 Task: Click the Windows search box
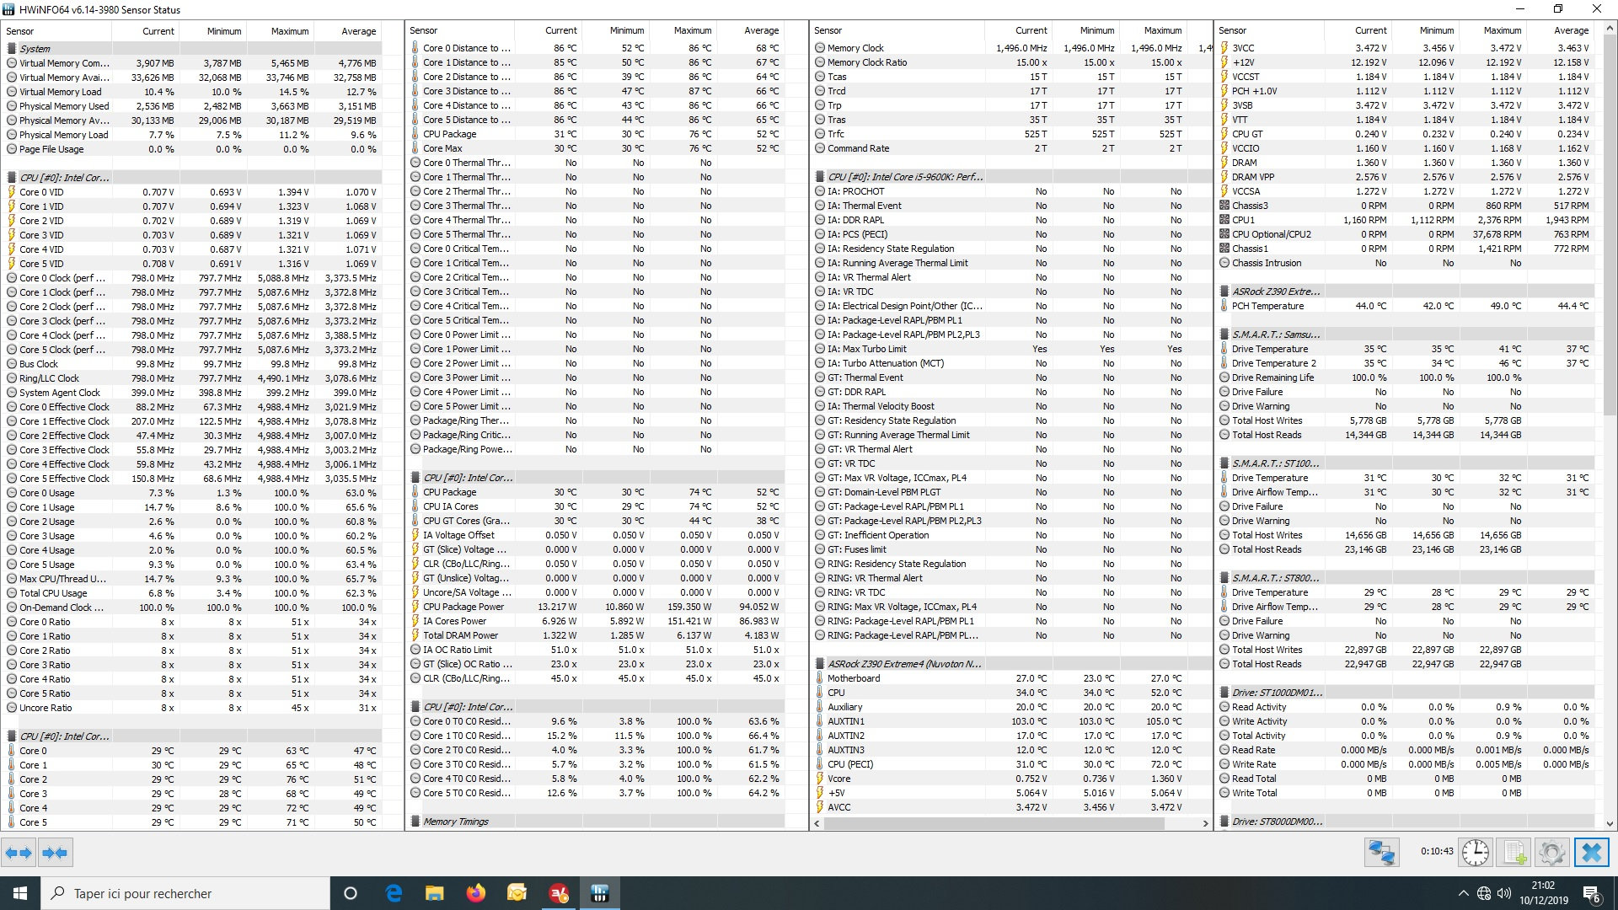pos(185,893)
